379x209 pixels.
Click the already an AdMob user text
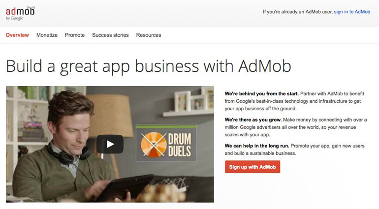[x=298, y=12]
